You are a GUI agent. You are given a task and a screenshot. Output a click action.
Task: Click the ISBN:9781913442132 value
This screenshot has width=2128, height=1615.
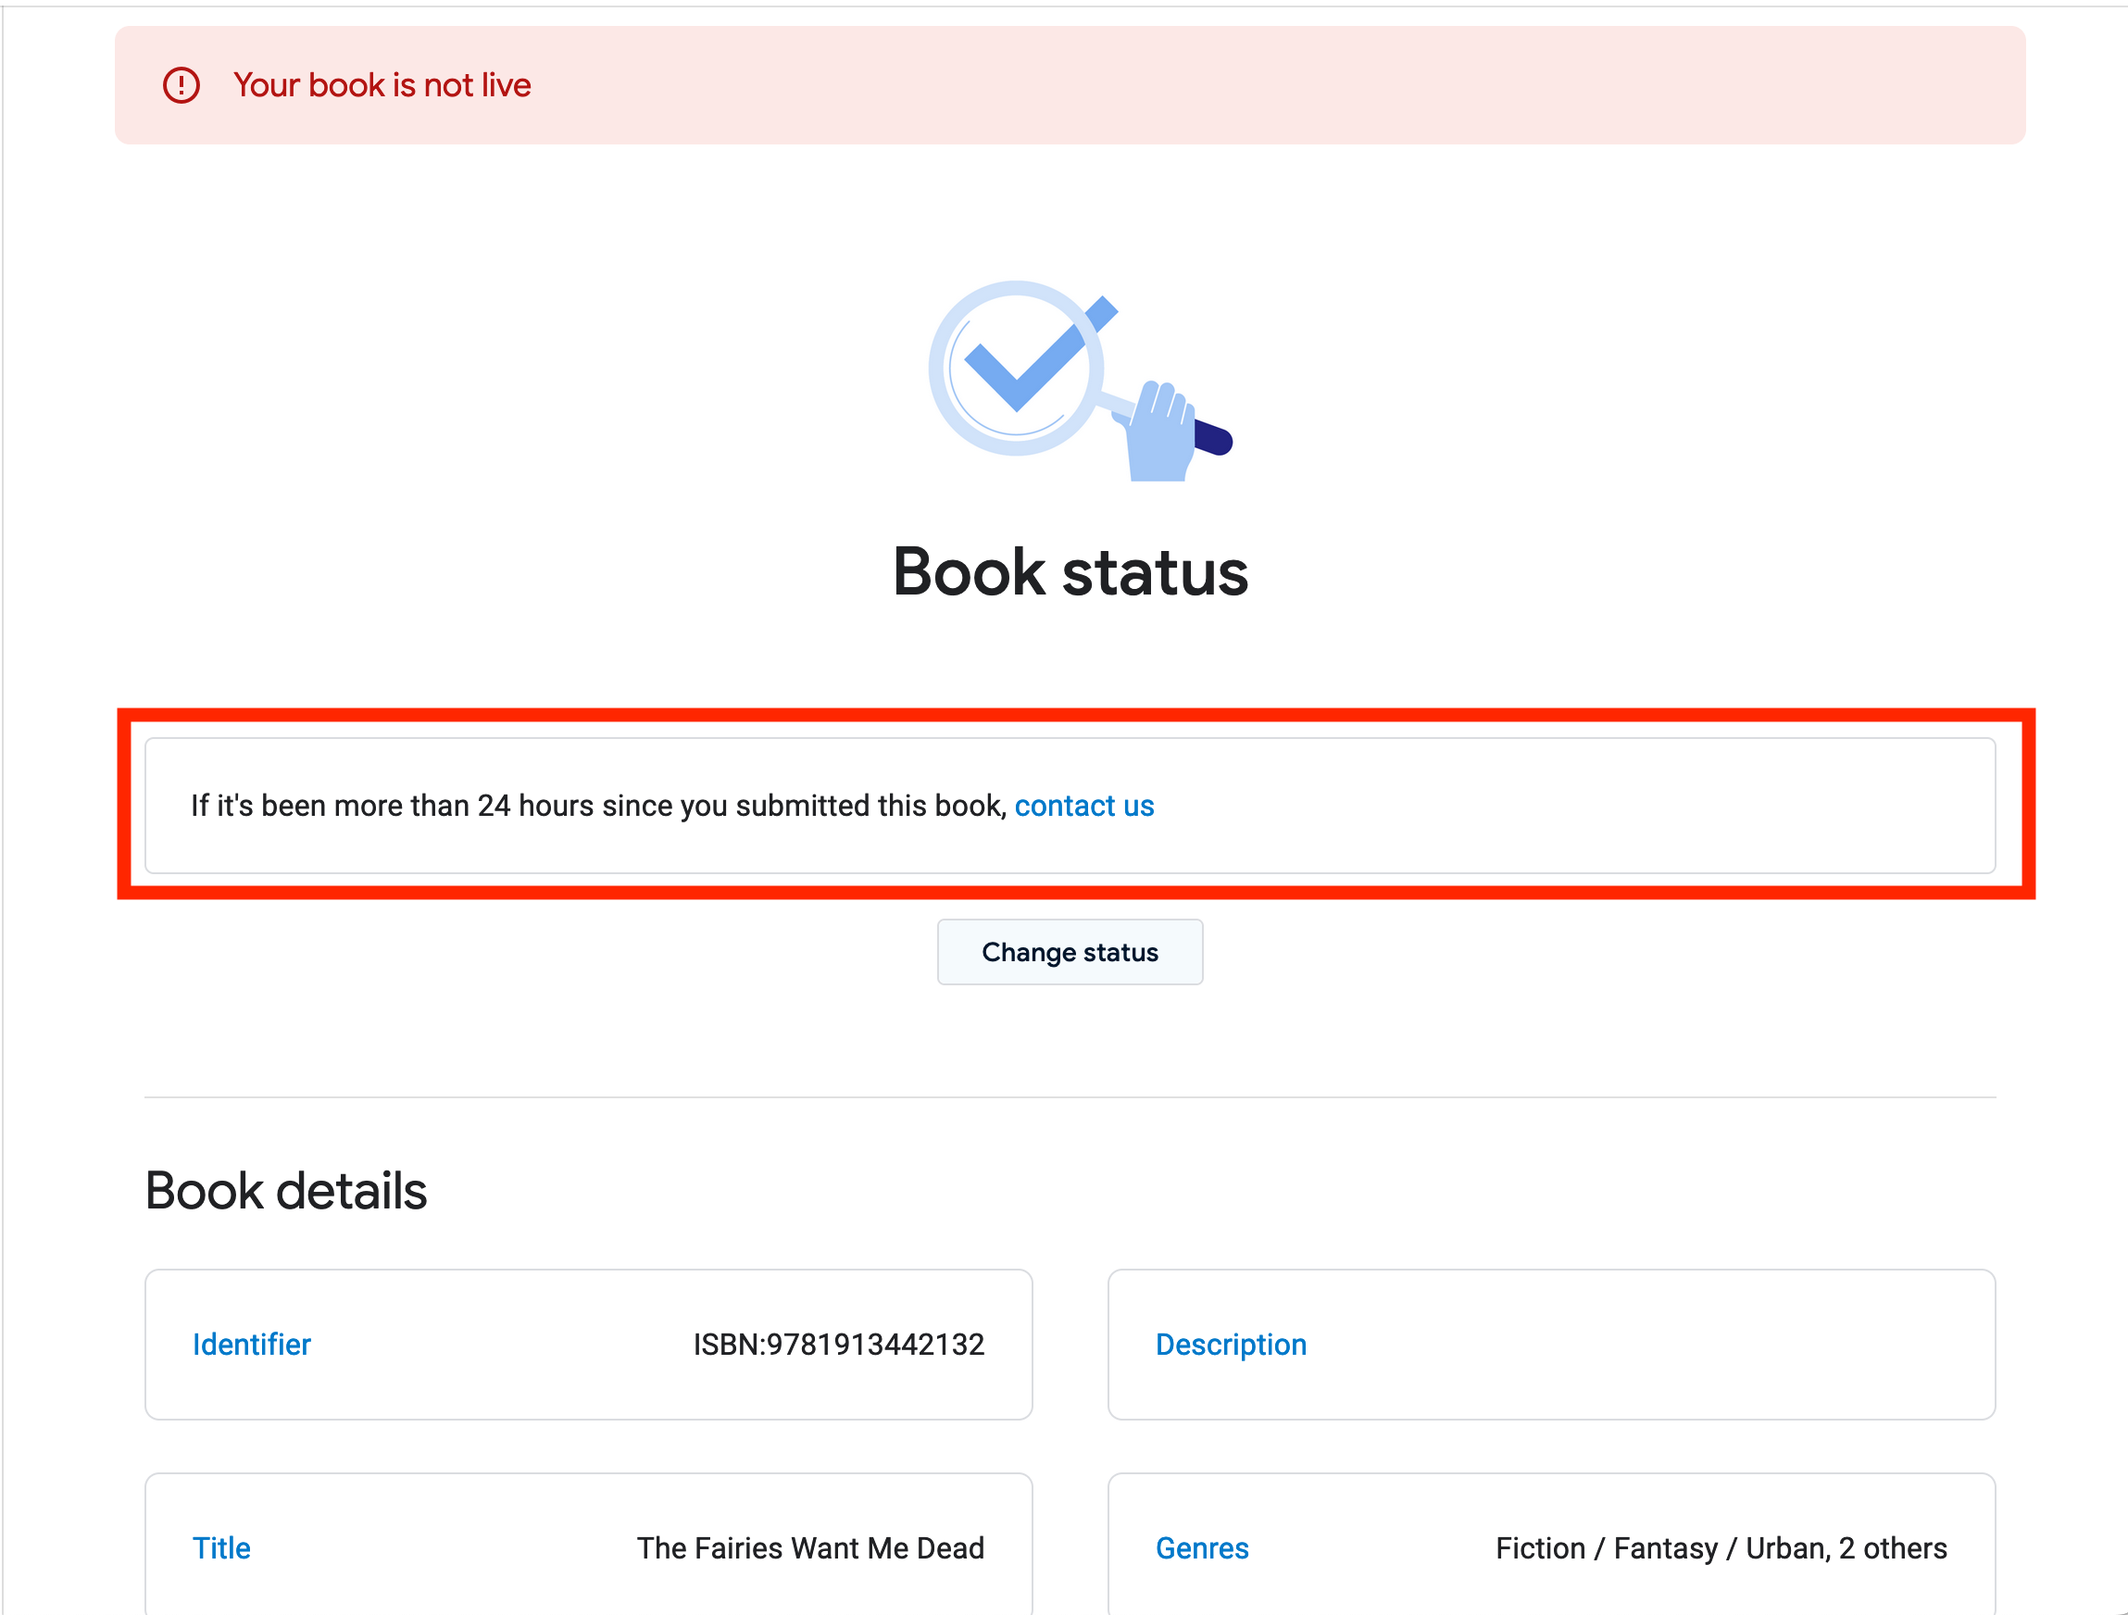coord(838,1344)
